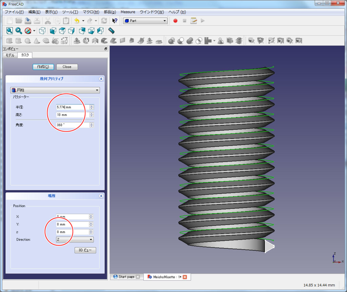Open the draw style dropdown arrow
The width and height of the screenshot is (347, 292).
click(x=34, y=31)
